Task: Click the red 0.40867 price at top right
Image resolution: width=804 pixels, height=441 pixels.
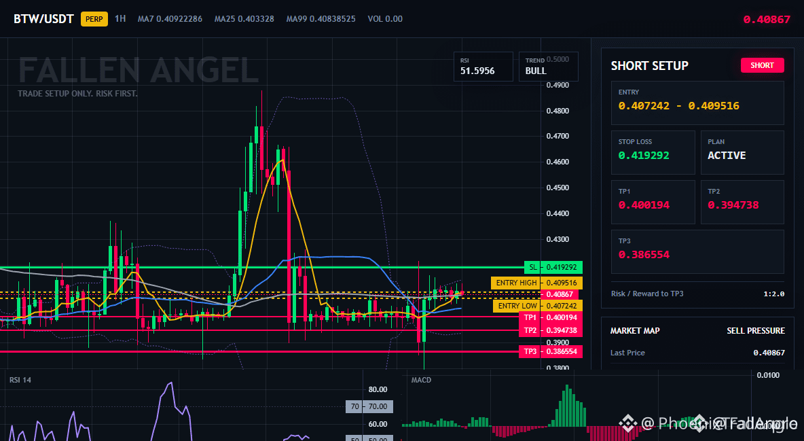Action: click(x=767, y=20)
